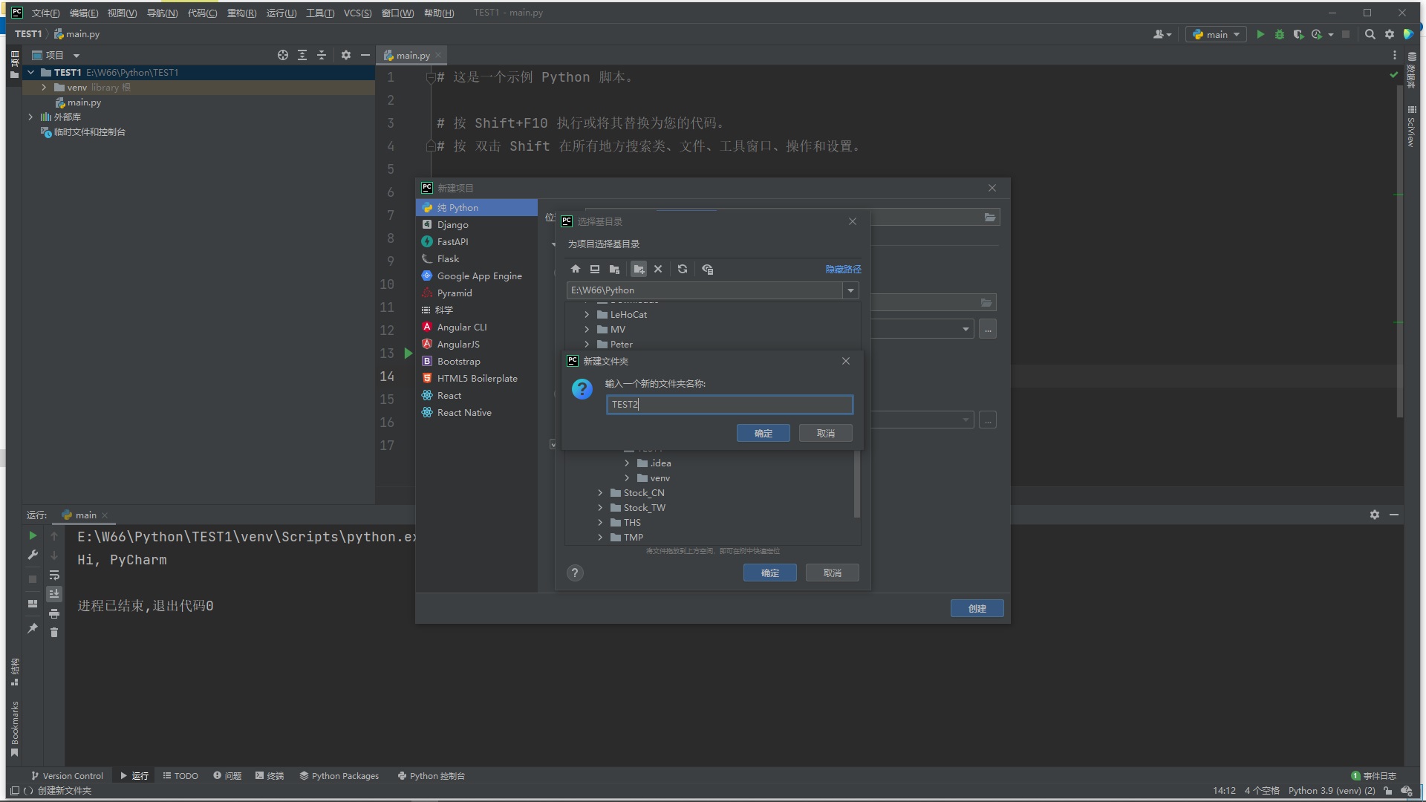The image size is (1426, 802).
Task: Select Django project type
Action: click(x=476, y=225)
